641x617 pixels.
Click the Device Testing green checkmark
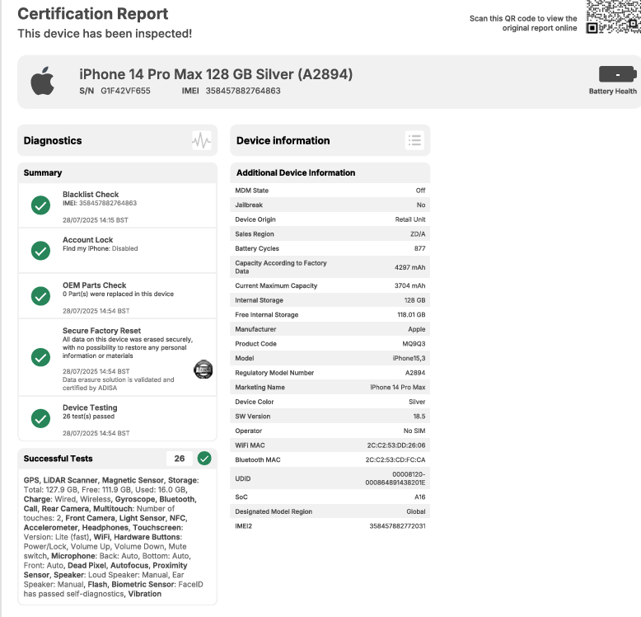(40, 418)
